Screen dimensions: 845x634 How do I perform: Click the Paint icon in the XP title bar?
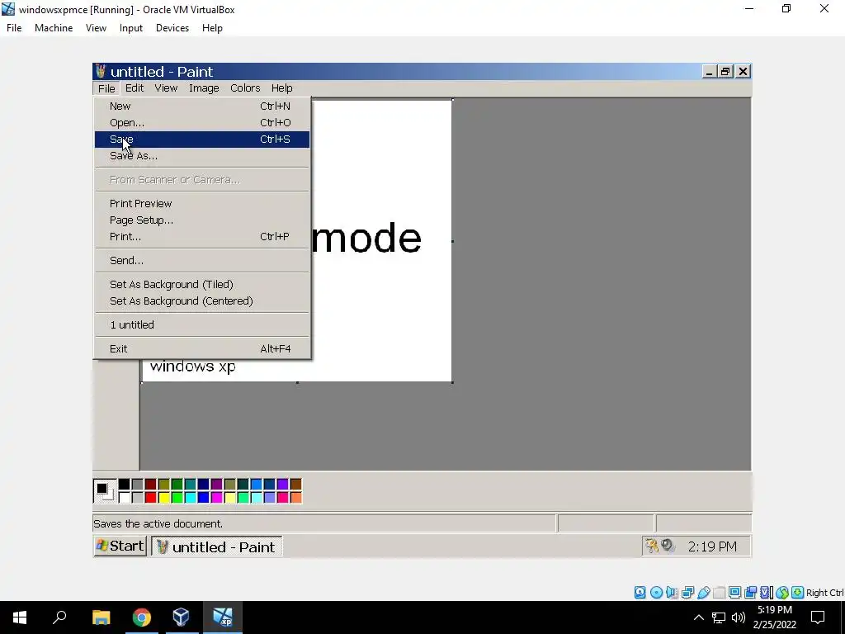click(101, 71)
